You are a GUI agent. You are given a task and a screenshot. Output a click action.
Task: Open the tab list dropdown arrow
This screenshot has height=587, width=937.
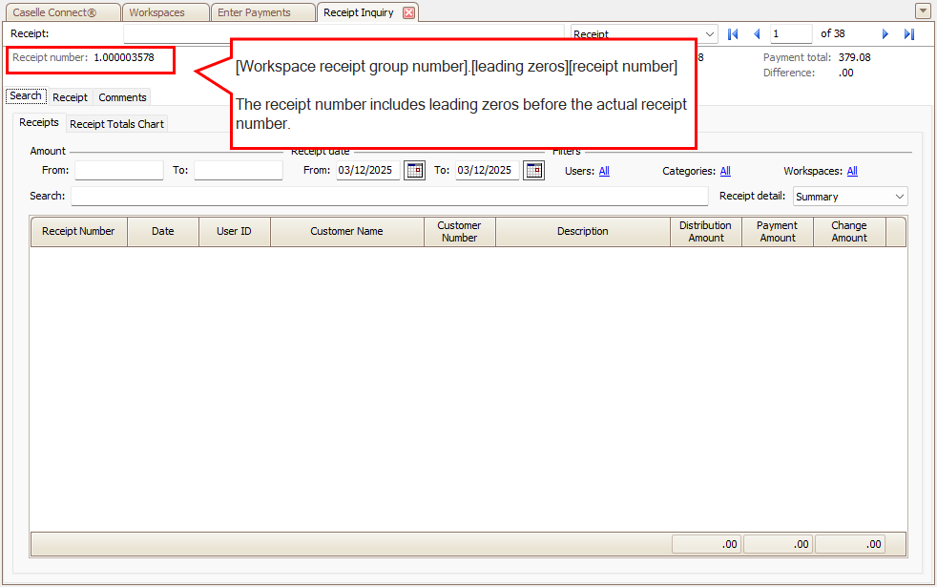922,10
